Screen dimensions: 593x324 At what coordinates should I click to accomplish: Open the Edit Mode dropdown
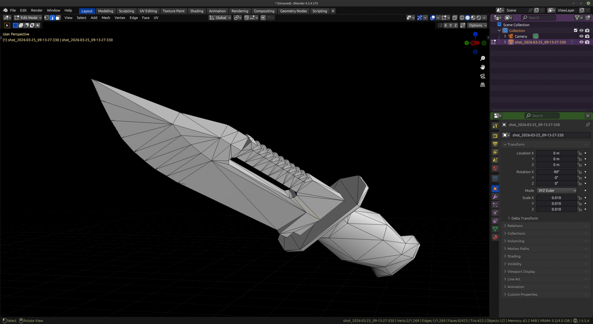tap(28, 18)
